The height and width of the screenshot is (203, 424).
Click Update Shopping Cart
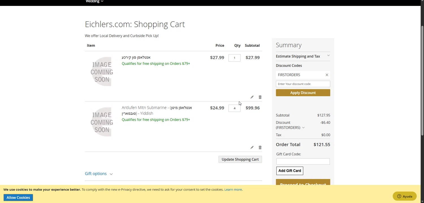pos(240,159)
